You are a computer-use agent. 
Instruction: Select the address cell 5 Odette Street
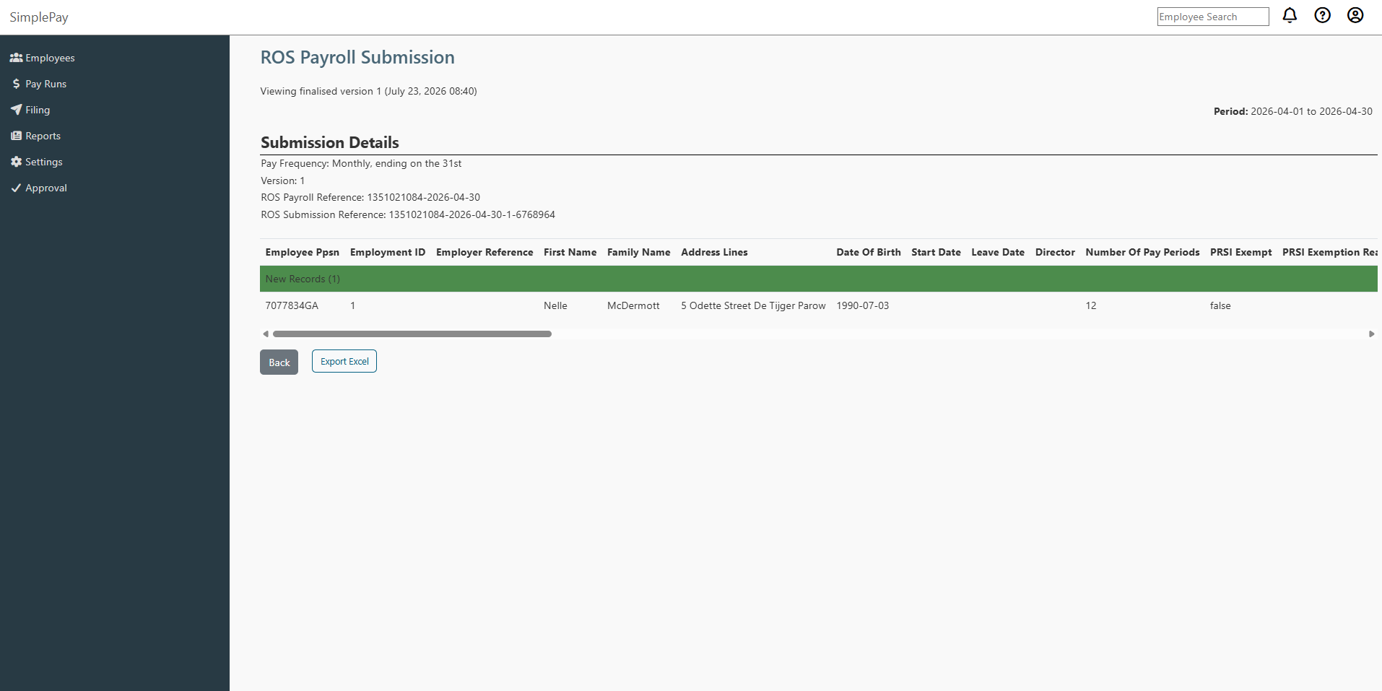coord(753,305)
